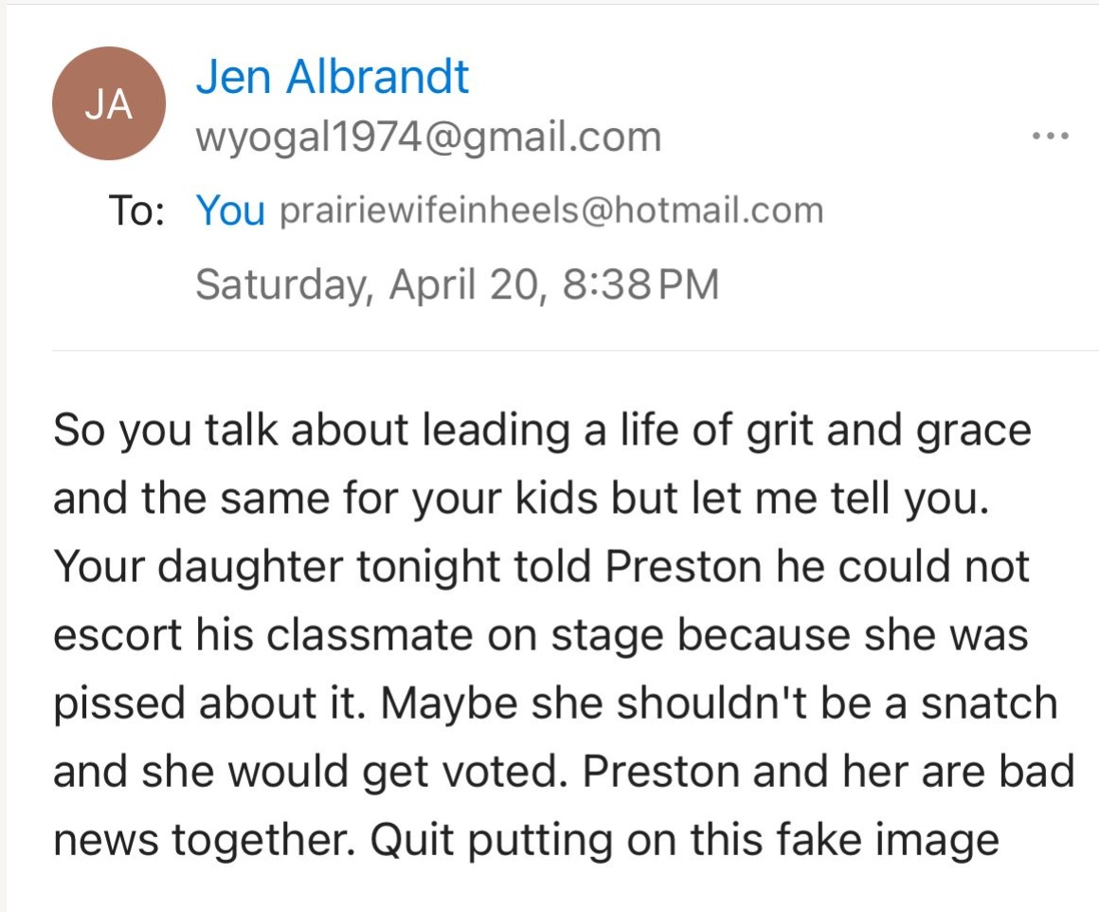Click the line starting "So you talk about"
Viewport: 1099px width, 912px height.
click(x=540, y=432)
